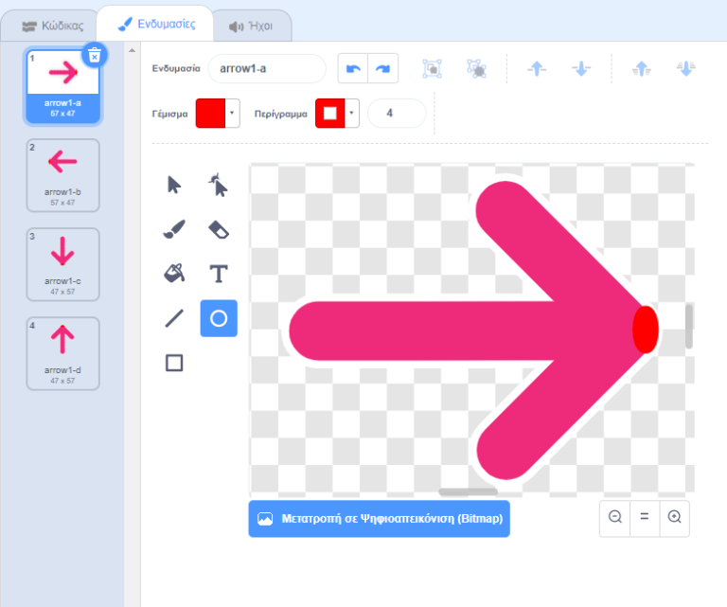Image resolution: width=727 pixels, height=607 pixels.
Task: Select the Fill bucket tool
Action: (x=174, y=273)
